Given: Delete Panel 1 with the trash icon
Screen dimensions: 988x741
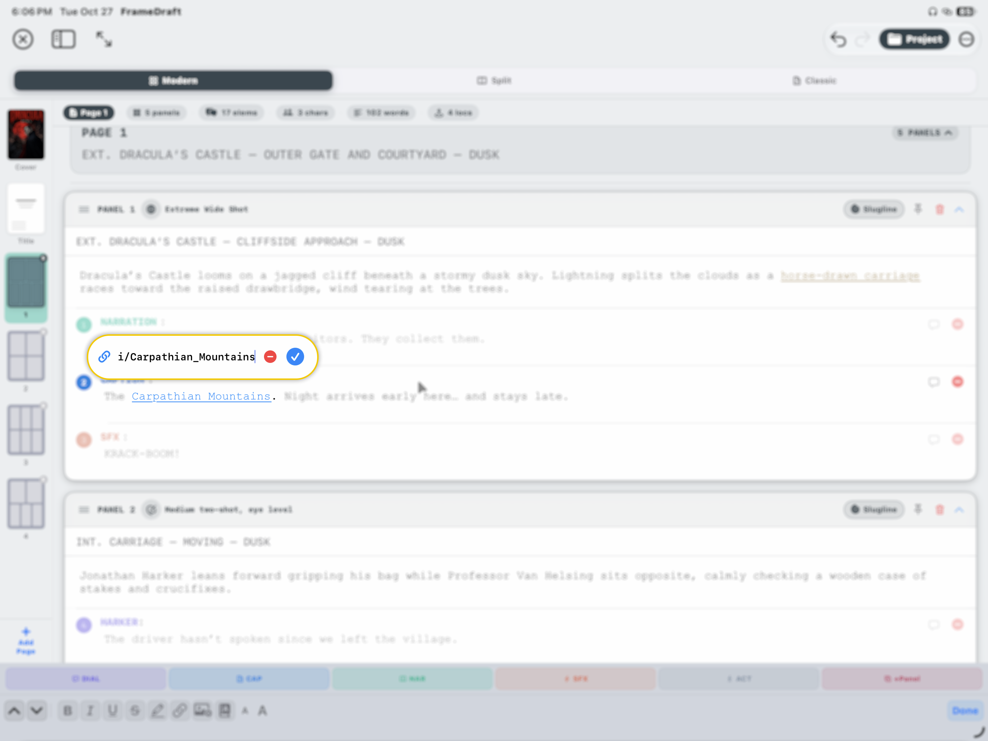Looking at the screenshot, I should [x=940, y=209].
